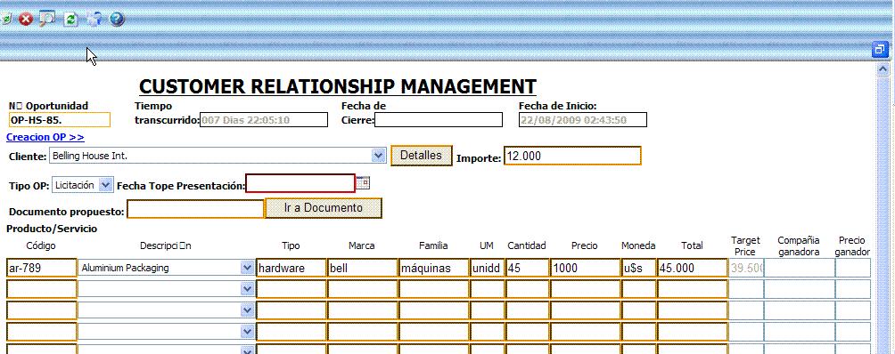Click the partially visible green save icon
The height and width of the screenshot is (354, 895).
[4, 20]
